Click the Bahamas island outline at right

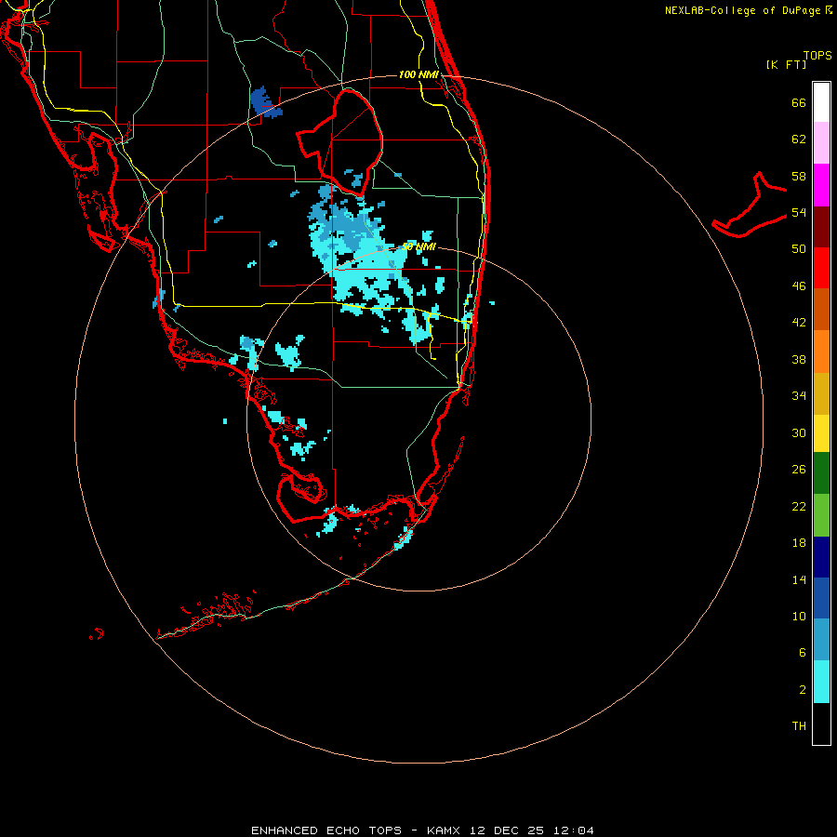point(750,205)
